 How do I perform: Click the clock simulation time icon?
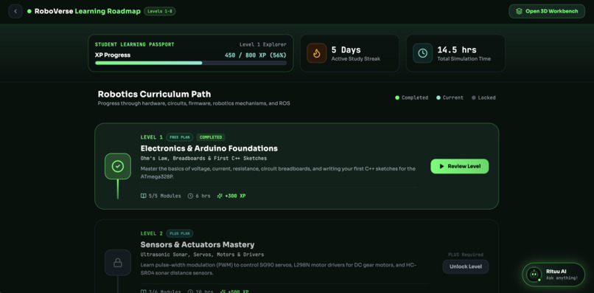(423, 53)
